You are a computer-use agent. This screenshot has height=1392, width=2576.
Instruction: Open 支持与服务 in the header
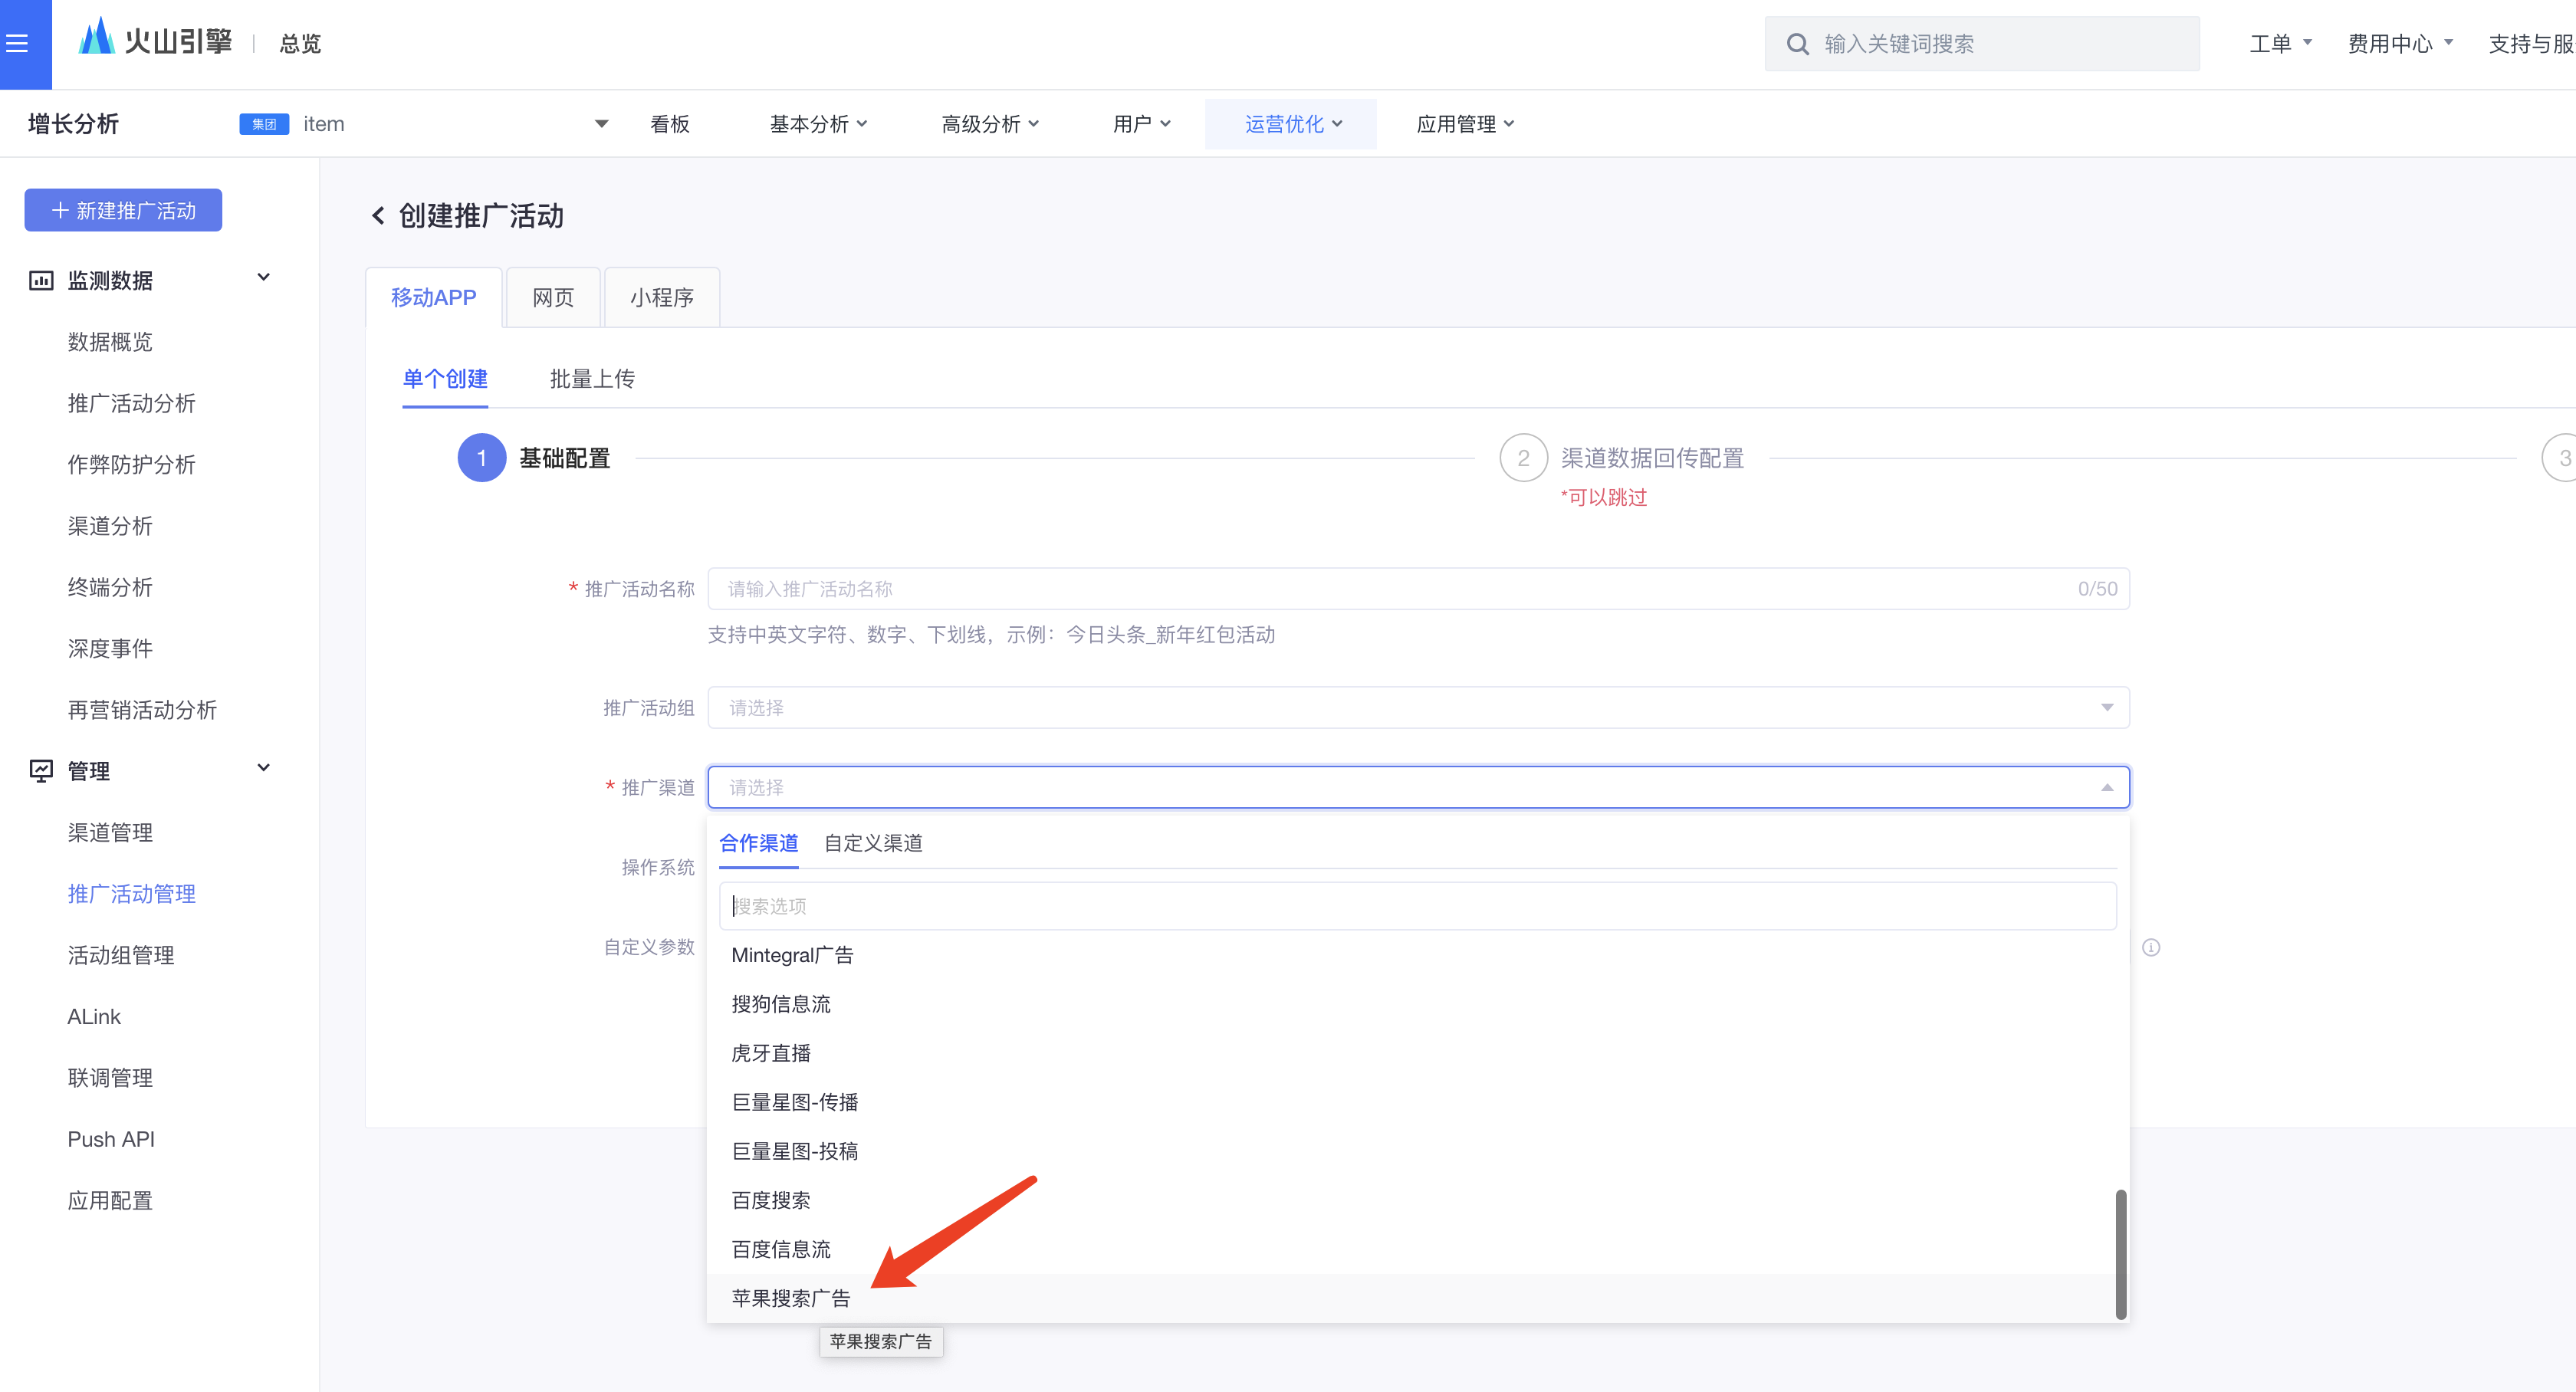pyautogui.click(x=2531, y=43)
